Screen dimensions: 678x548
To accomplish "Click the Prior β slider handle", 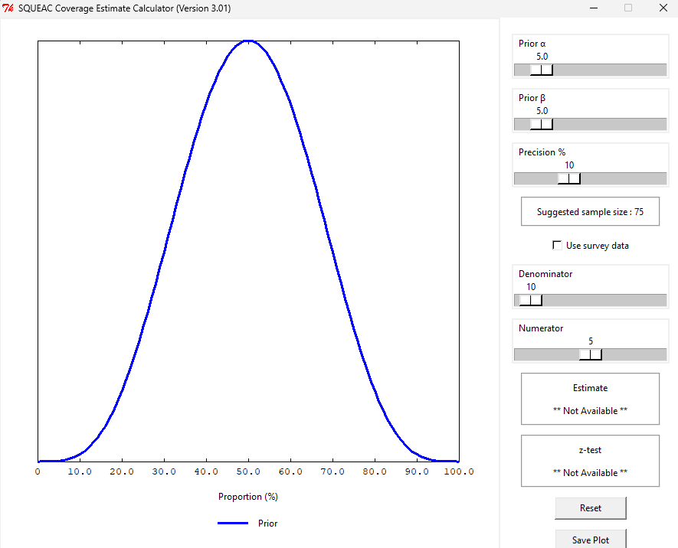I will point(542,125).
